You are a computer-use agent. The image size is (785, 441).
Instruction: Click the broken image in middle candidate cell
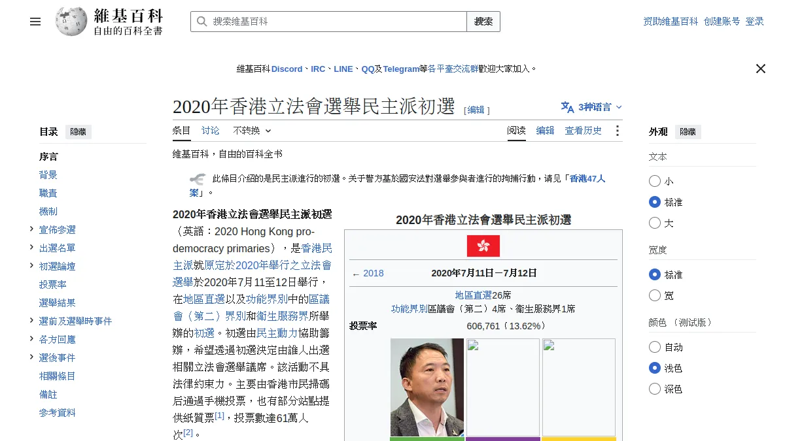click(502, 387)
